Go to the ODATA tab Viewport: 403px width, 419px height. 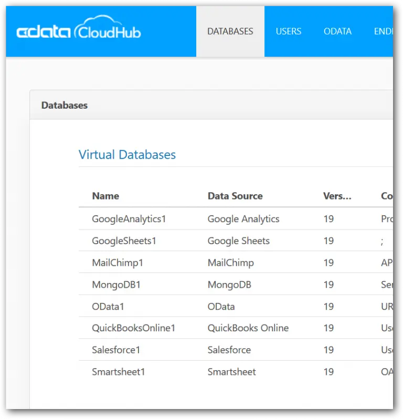pyautogui.click(x=337, y=32)
